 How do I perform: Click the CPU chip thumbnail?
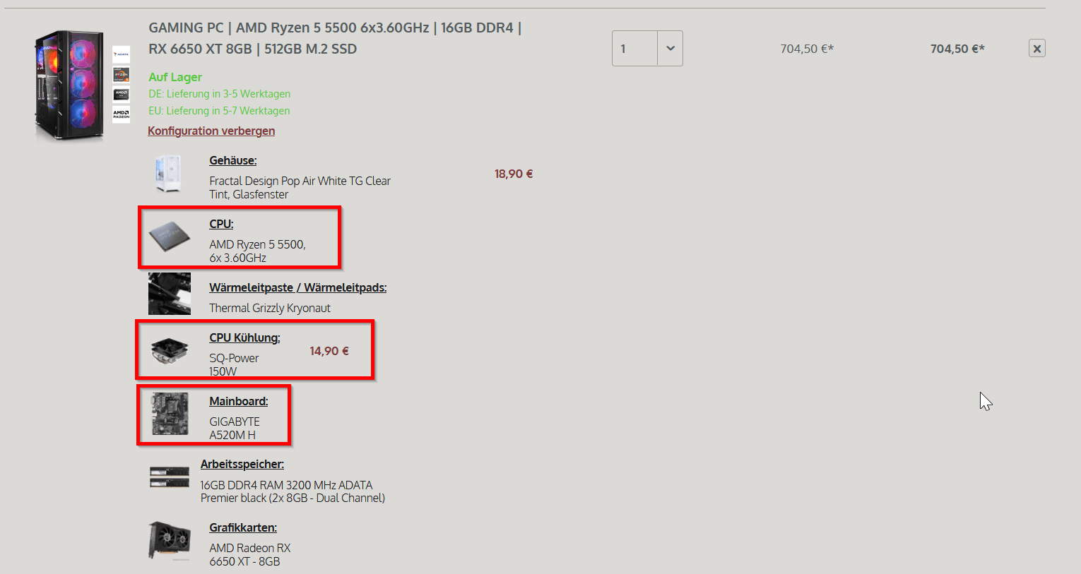point(170,237)
